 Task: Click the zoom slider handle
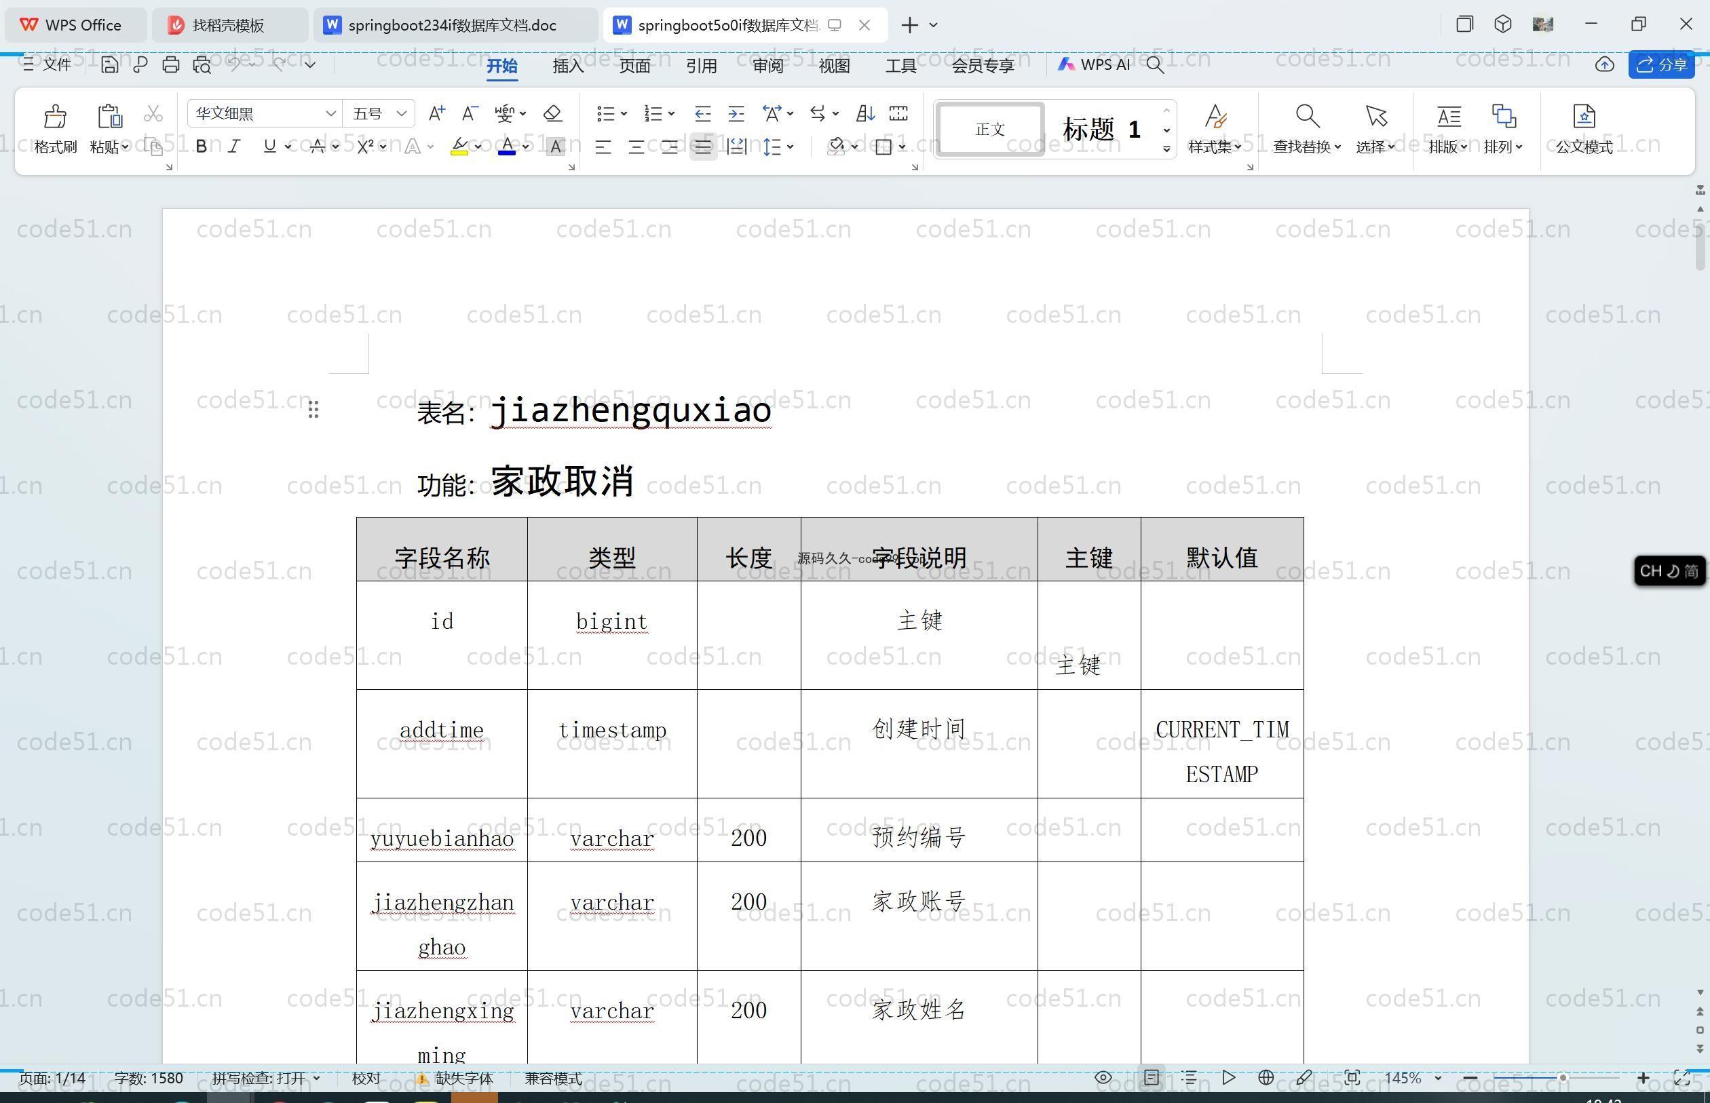[1563, 1077]
